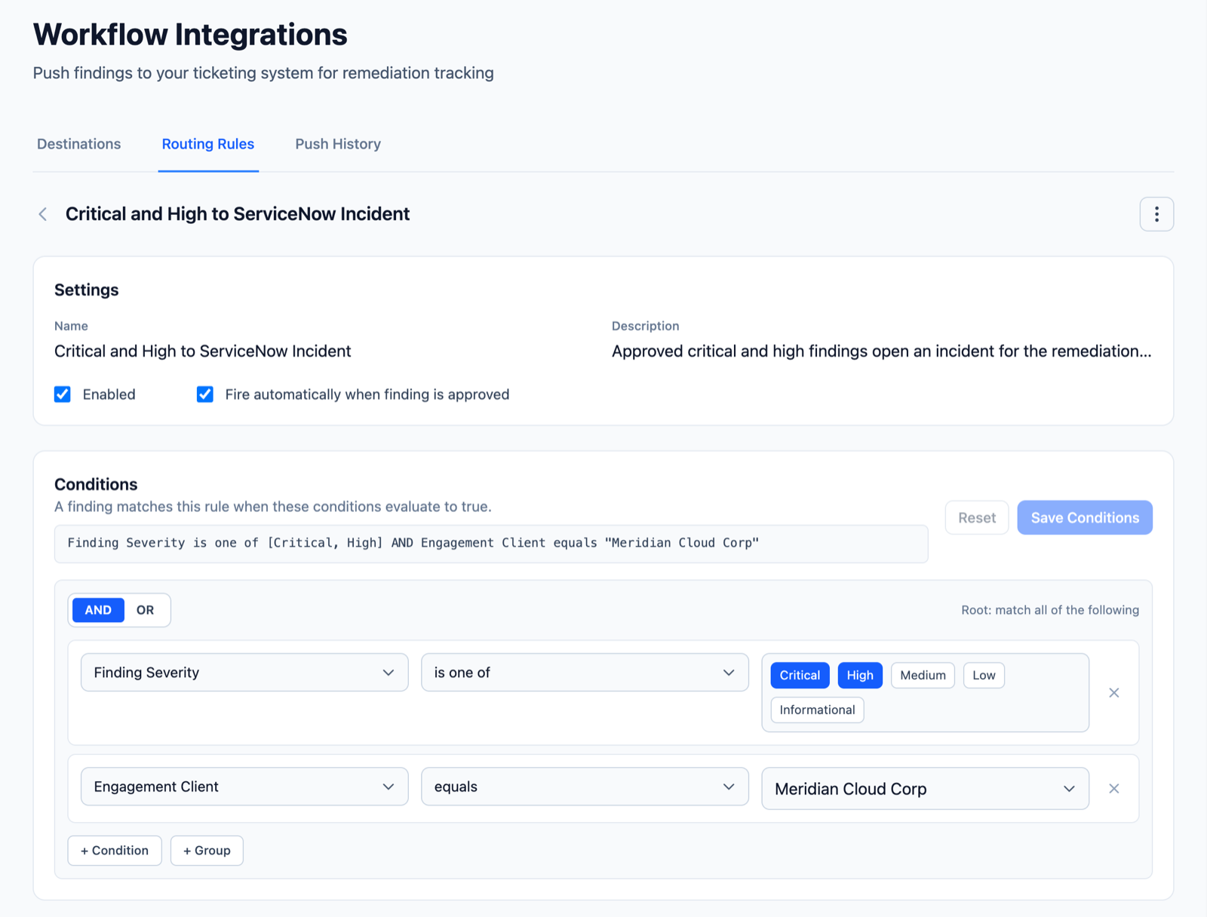
Task: Remove the Engagement Client condition row
Action: point(1113,788)
